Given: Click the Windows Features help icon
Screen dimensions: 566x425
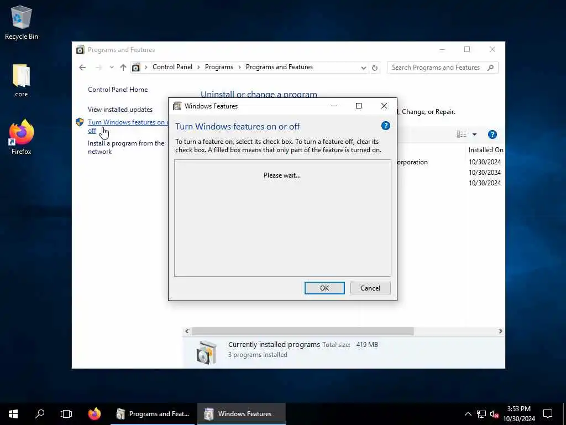Looking at the screenshot, I should click(385, 126).
